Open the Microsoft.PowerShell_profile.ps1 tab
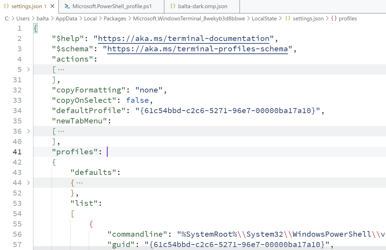 112,6
